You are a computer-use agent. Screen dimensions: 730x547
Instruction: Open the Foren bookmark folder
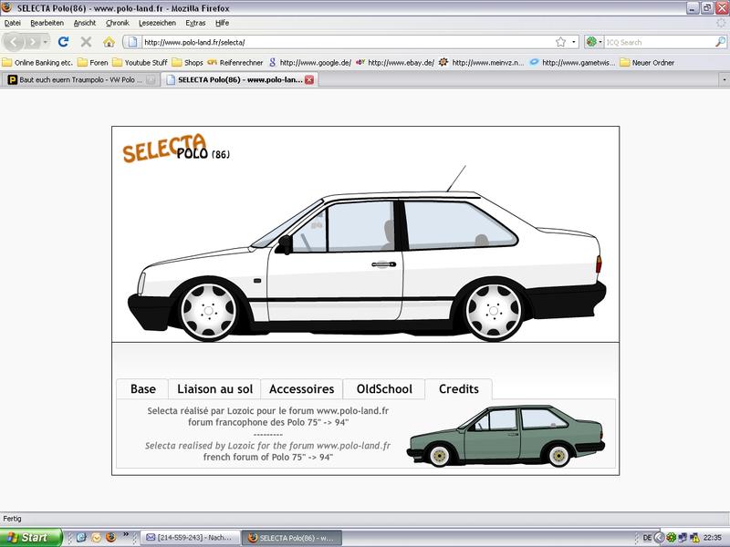click(93, 62)
